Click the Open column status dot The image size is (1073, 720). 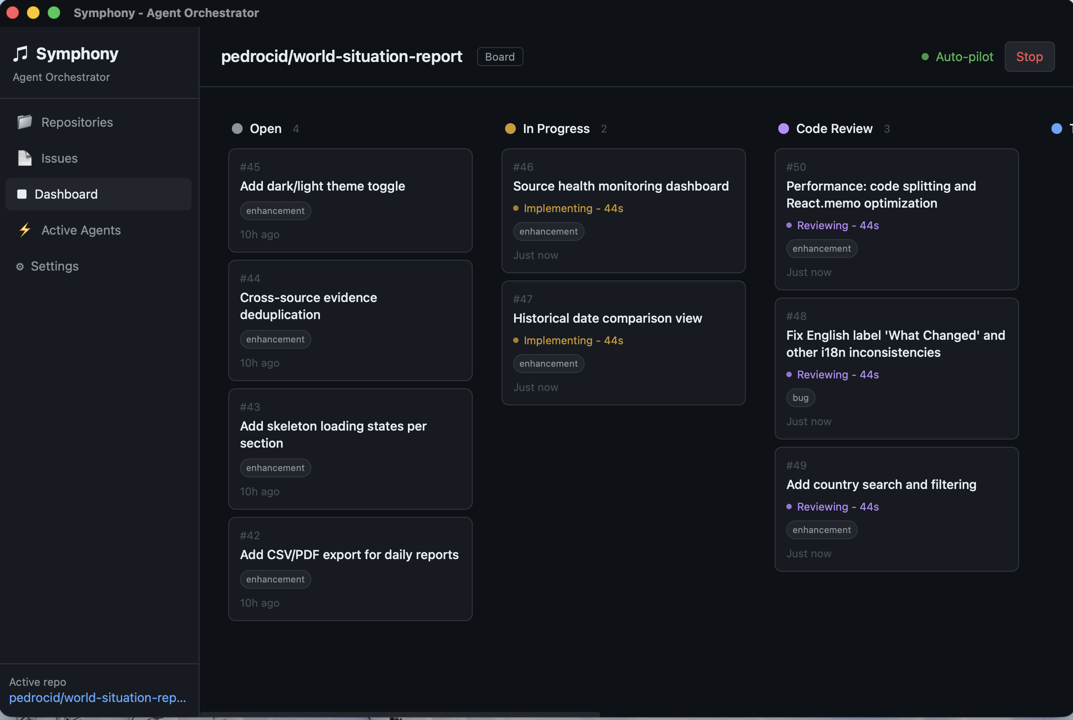tap(237, 129)
